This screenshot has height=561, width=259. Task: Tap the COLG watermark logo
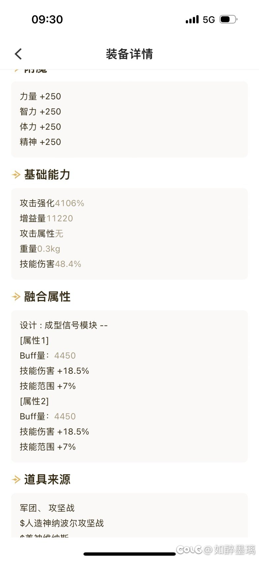[189, 549]
